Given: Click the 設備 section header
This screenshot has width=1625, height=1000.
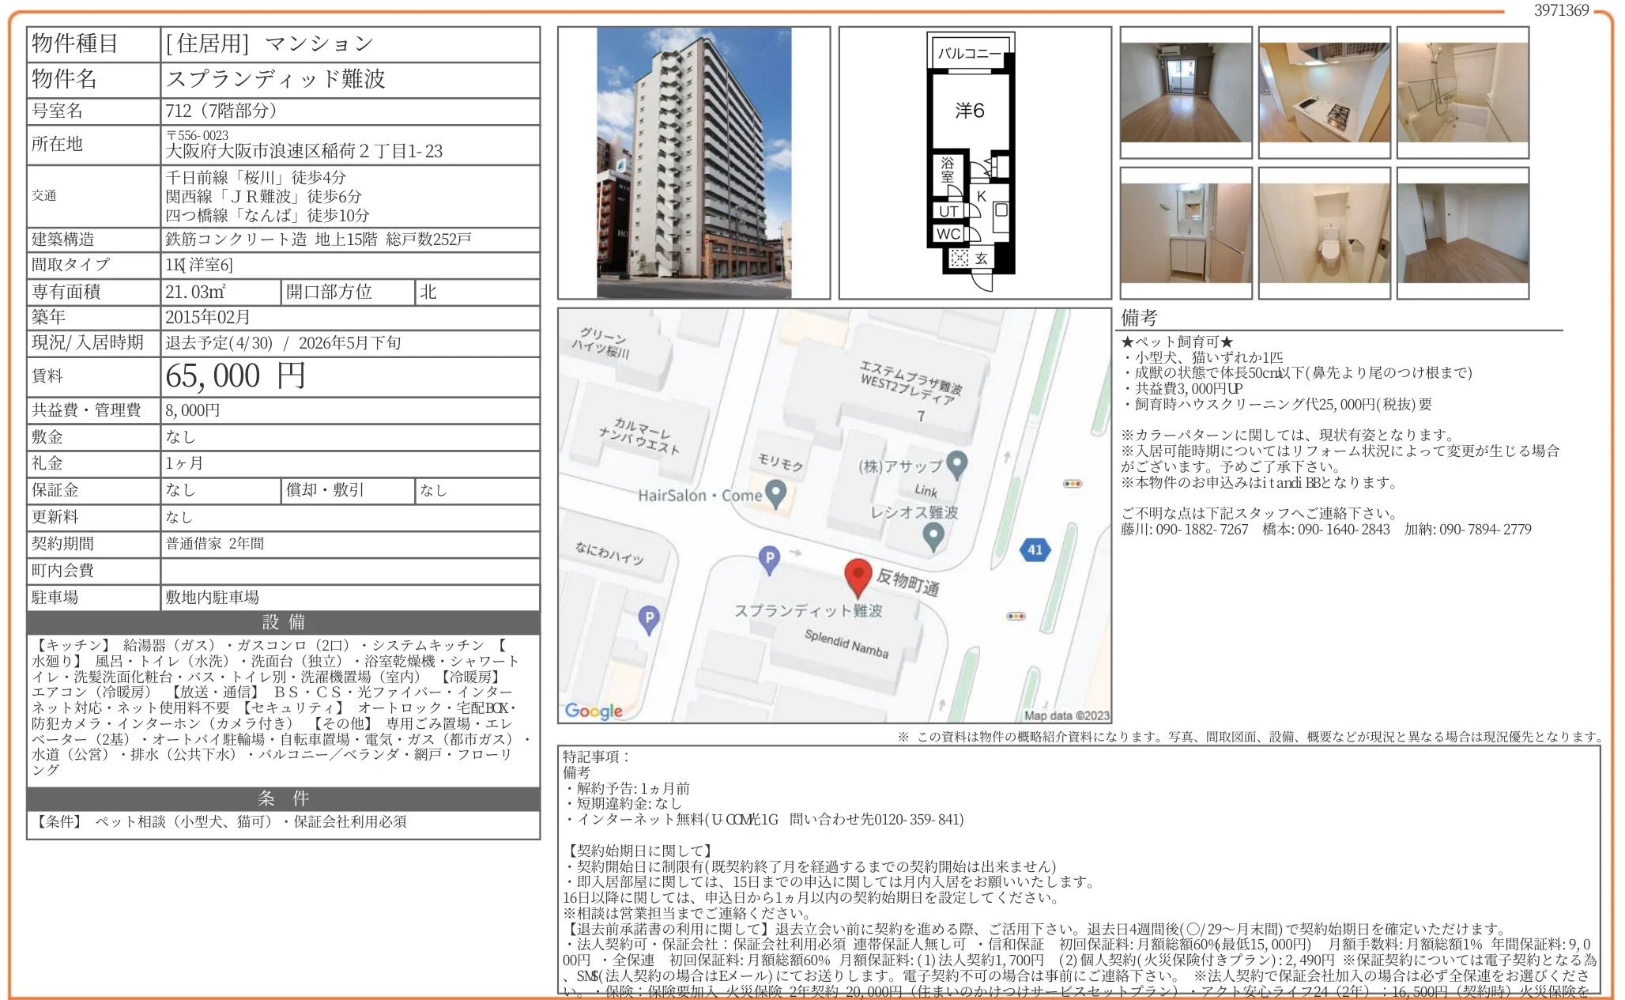Looking at the screenshot, I should (x=283, y=622).
